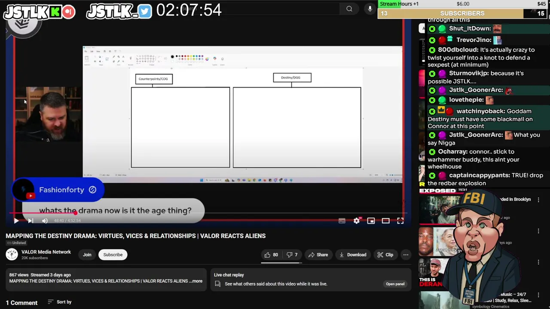Open options menu for Music 24/7 video
The width and height of the screenshot is (550, 309).
point(538,295)
